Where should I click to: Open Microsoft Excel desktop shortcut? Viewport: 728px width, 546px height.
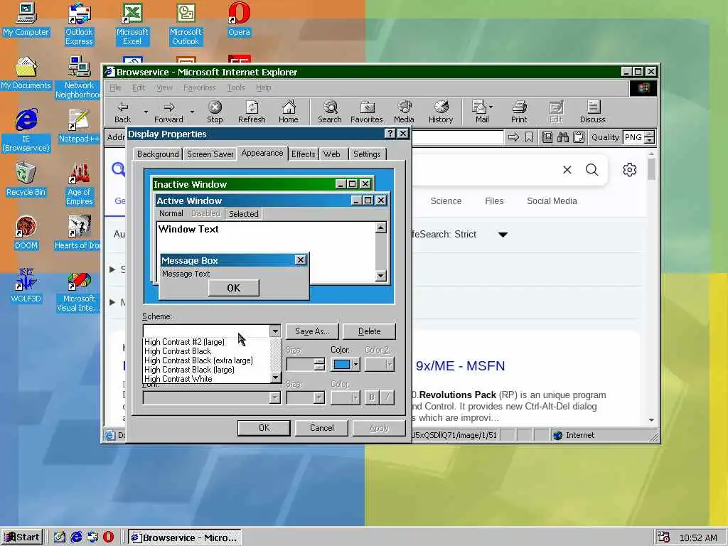[x=132, y=23]
